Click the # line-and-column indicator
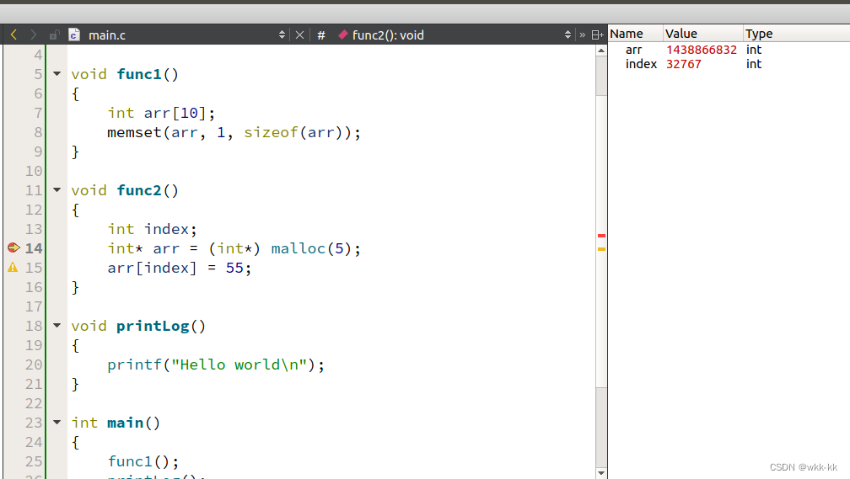Image resolution: width=850 pixels, height=479 pixels. tap(321, 35)
